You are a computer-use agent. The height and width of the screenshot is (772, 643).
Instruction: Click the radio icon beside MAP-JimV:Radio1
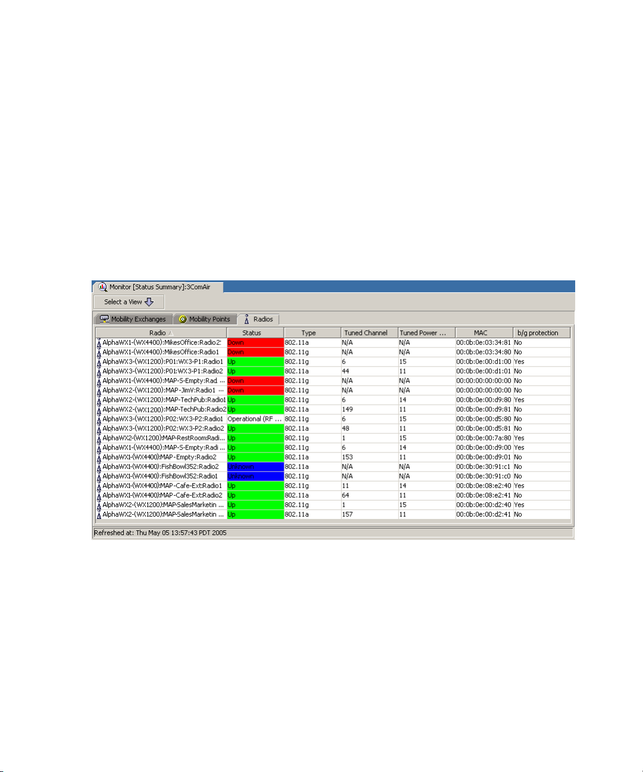click(99, 390)
